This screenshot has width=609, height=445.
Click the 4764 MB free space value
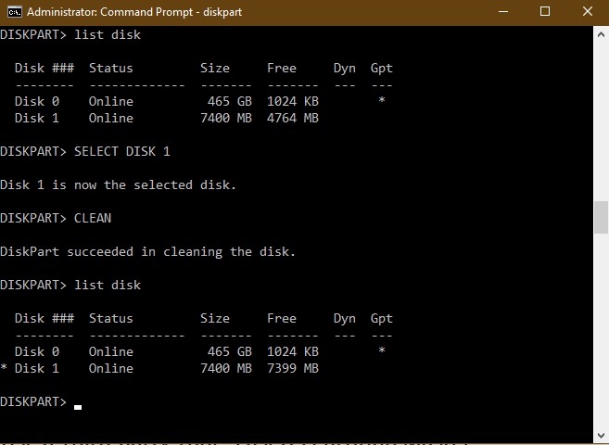coord(292,118)
